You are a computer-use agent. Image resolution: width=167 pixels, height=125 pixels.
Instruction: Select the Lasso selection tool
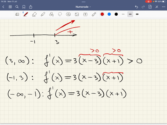pos(60,14)
